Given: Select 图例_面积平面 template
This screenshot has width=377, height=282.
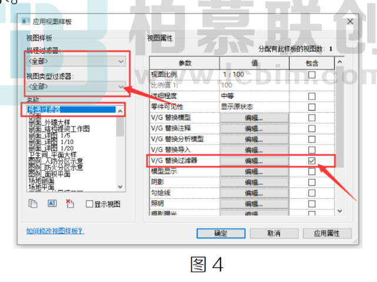Looking at the screenshot, I should tap(49, 174).
